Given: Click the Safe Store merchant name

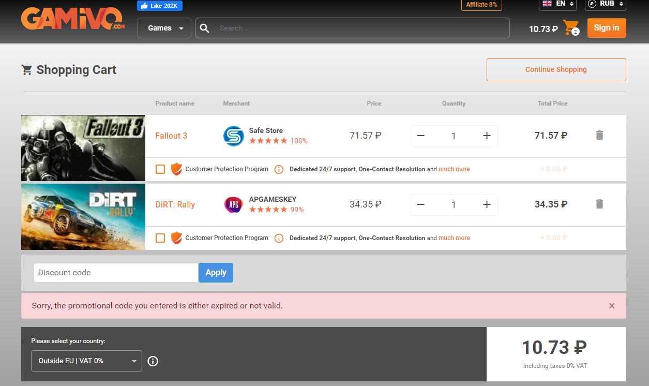Looking at the screenshot, I should 266,130.
